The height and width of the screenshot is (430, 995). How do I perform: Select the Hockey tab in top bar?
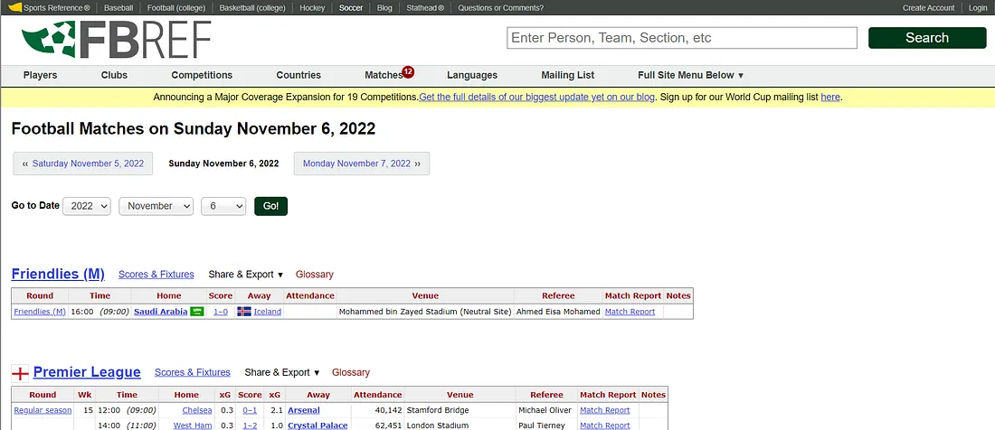[312, 8]
